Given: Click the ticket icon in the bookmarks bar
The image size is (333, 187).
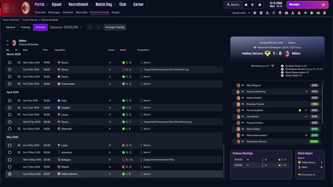Looking at the screenshot, I should tap(318, 13).
